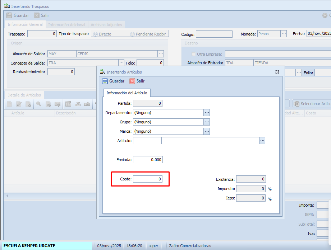The image size is (331, 250).
Task: Click the magnifier search icon in the details toolbar
Action: coord(38,104)
